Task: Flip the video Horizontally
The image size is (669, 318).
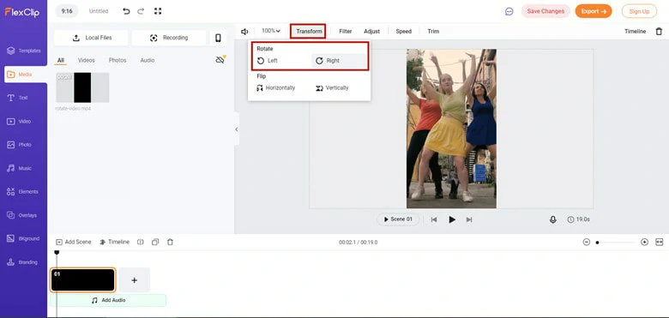Action: (276, 88)
